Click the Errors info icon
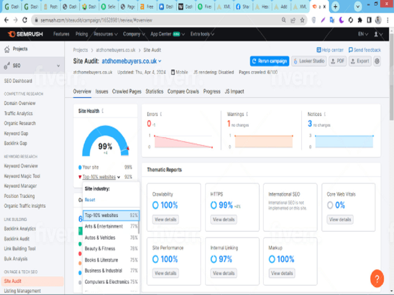This screenshot has height=295, width=394. (x=161, y=114)
